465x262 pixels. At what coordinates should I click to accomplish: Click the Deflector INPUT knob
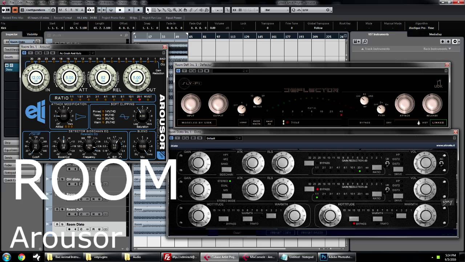[191, 104]
